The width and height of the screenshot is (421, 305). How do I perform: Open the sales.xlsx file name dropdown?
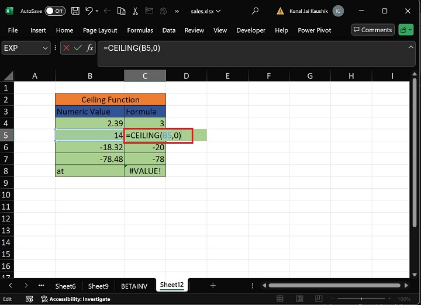206,11
